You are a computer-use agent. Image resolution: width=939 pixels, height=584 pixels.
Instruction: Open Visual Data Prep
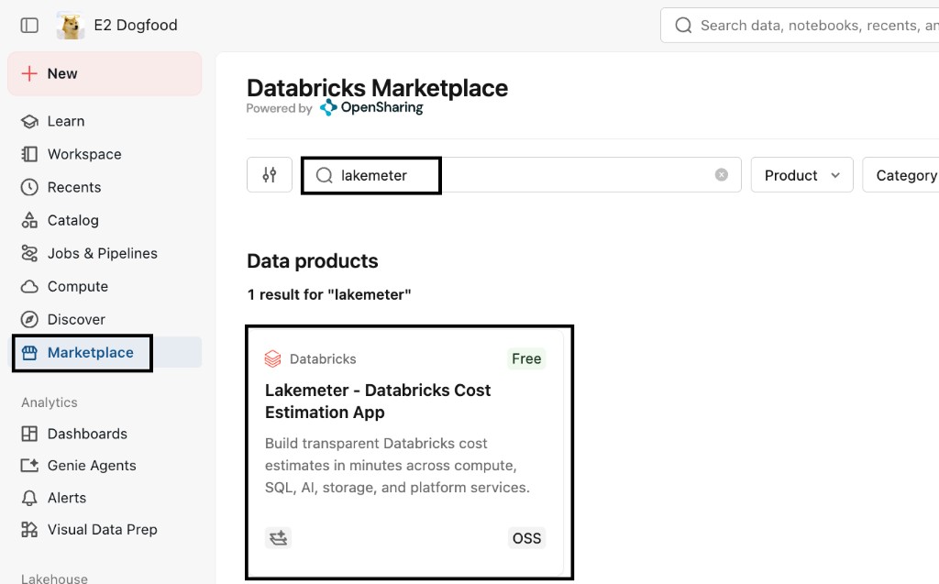click(x=105, y=530)
